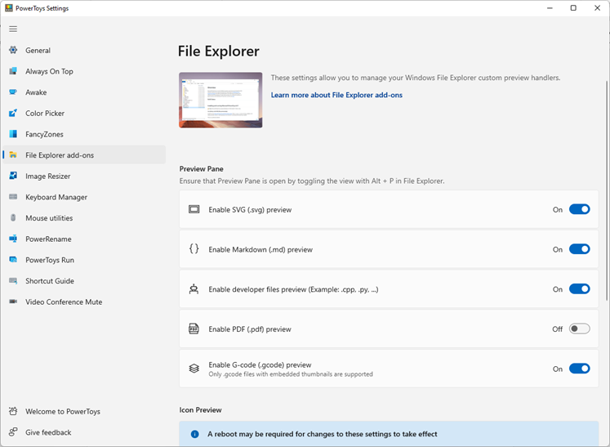The image size is (610, 447).
Task: Open FancyZones from the sidebar icon
Action: pos(13,134)
